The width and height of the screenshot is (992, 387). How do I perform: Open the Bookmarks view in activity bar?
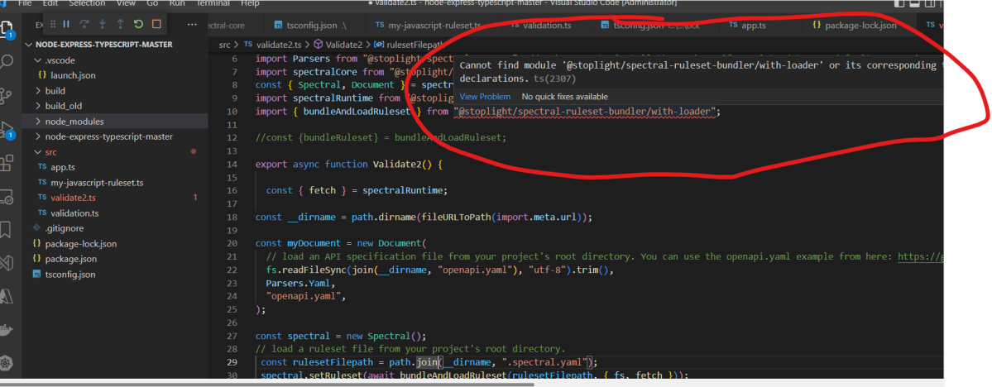point(7,229)
